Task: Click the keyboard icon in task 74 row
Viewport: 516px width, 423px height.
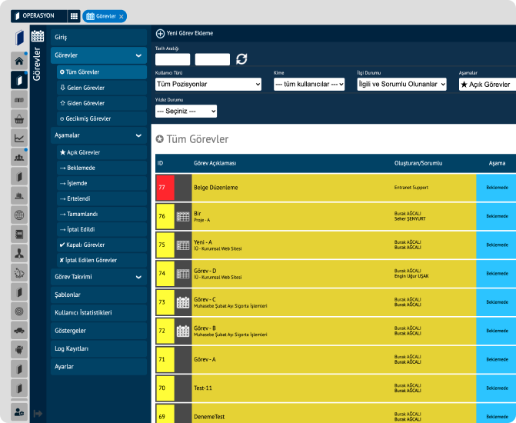Action: (x=183, y=274)
